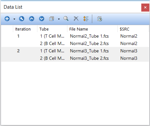Select file Normal2_Tube 1.fcs
The width and height of the screenshot is (150, 126).
89,36
